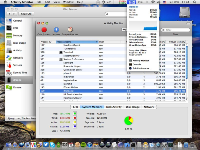Screen dimensions: 200x150
Task: Launch Spotify from the Dock
Action: click(x=83, y=145)
